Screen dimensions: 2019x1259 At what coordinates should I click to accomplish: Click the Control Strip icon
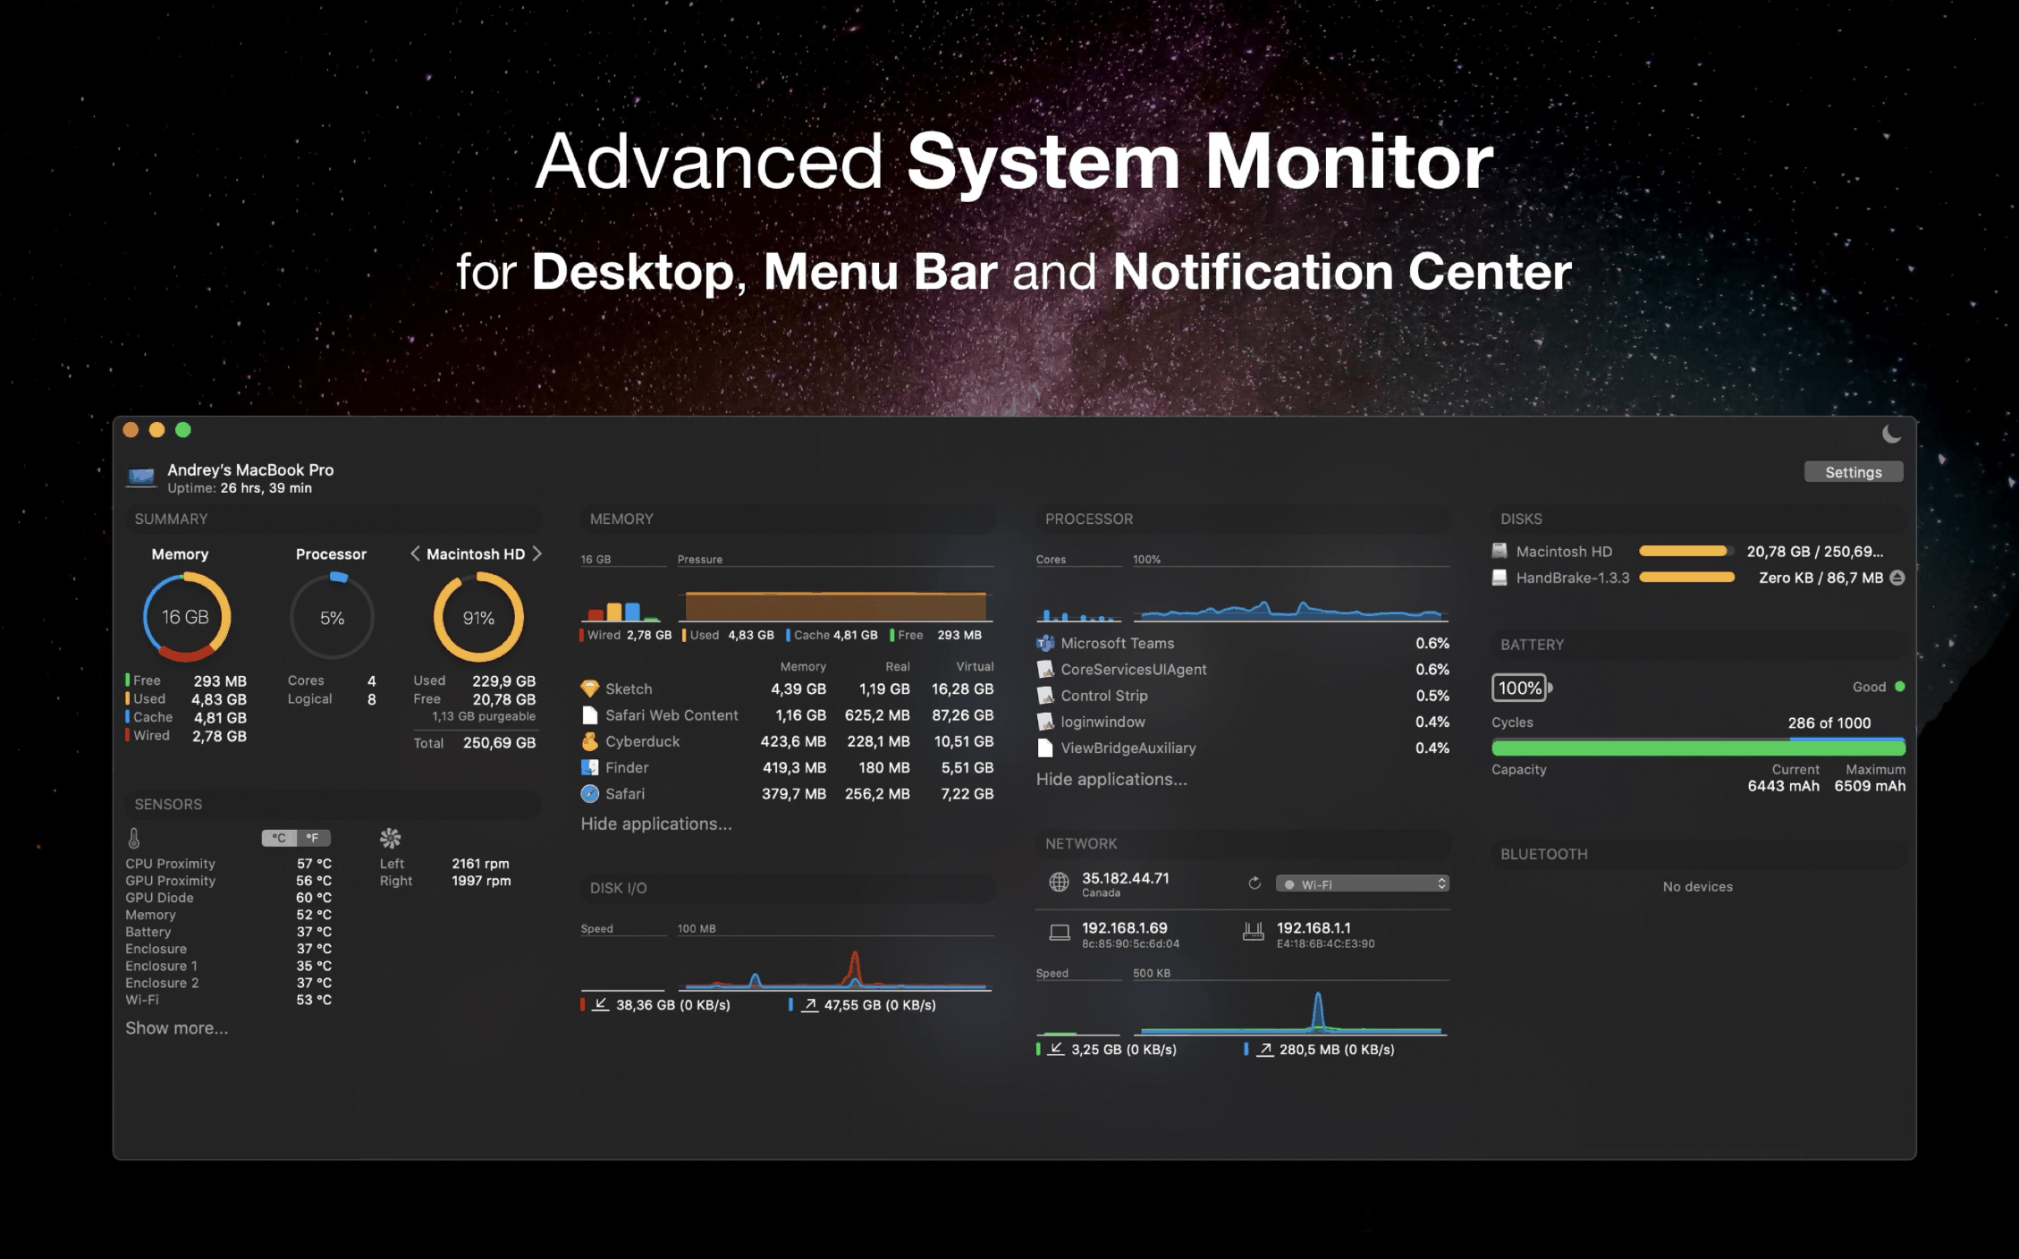click(x=1045, y=696)
